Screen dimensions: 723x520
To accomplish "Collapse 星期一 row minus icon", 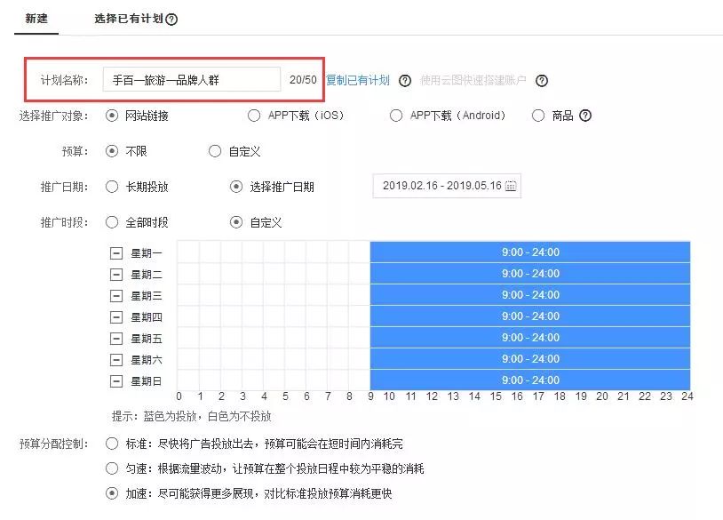I will (x=116, y=253).
